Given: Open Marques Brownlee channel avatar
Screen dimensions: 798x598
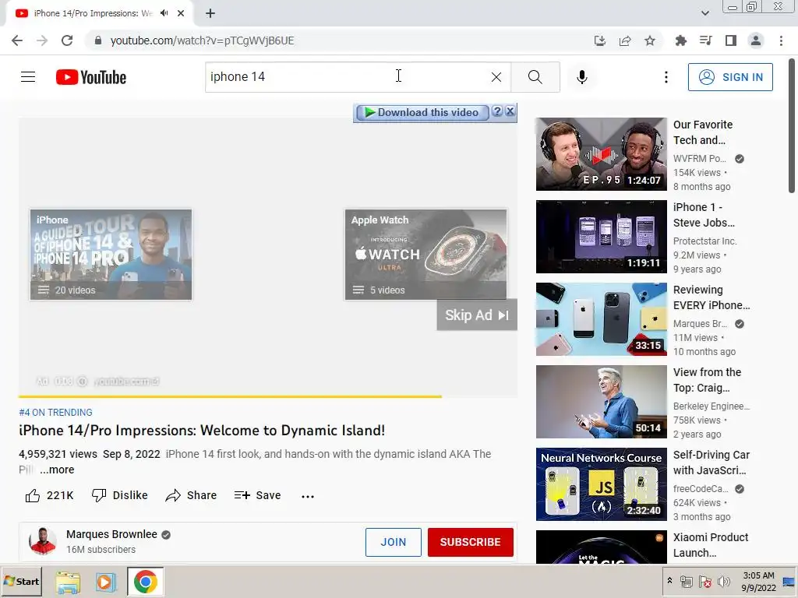Looking at the screenshot, I should (x=43, y=541).
